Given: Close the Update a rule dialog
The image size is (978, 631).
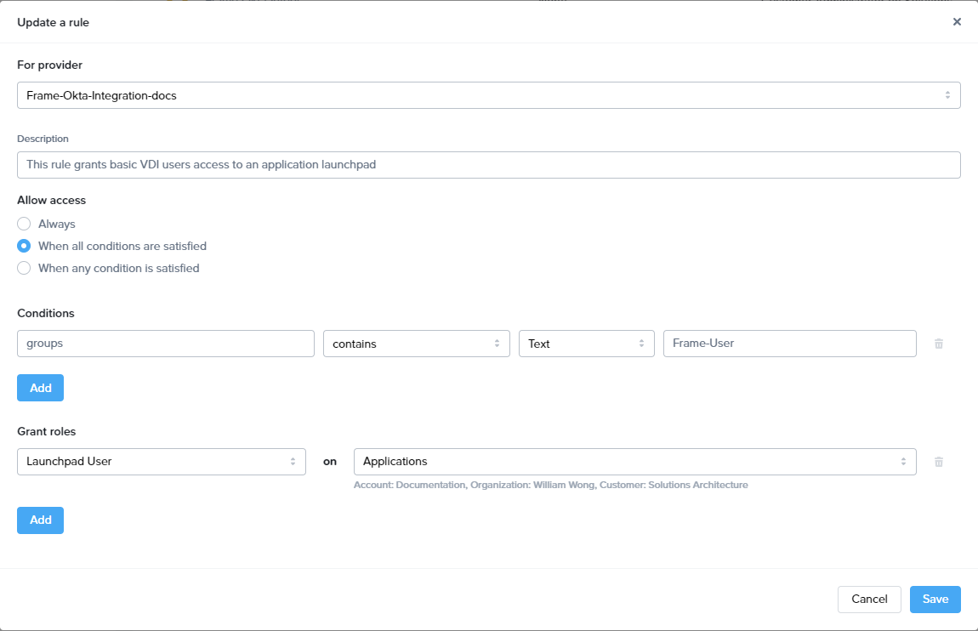Looking at the screenshot, I should tap(957, 22).
